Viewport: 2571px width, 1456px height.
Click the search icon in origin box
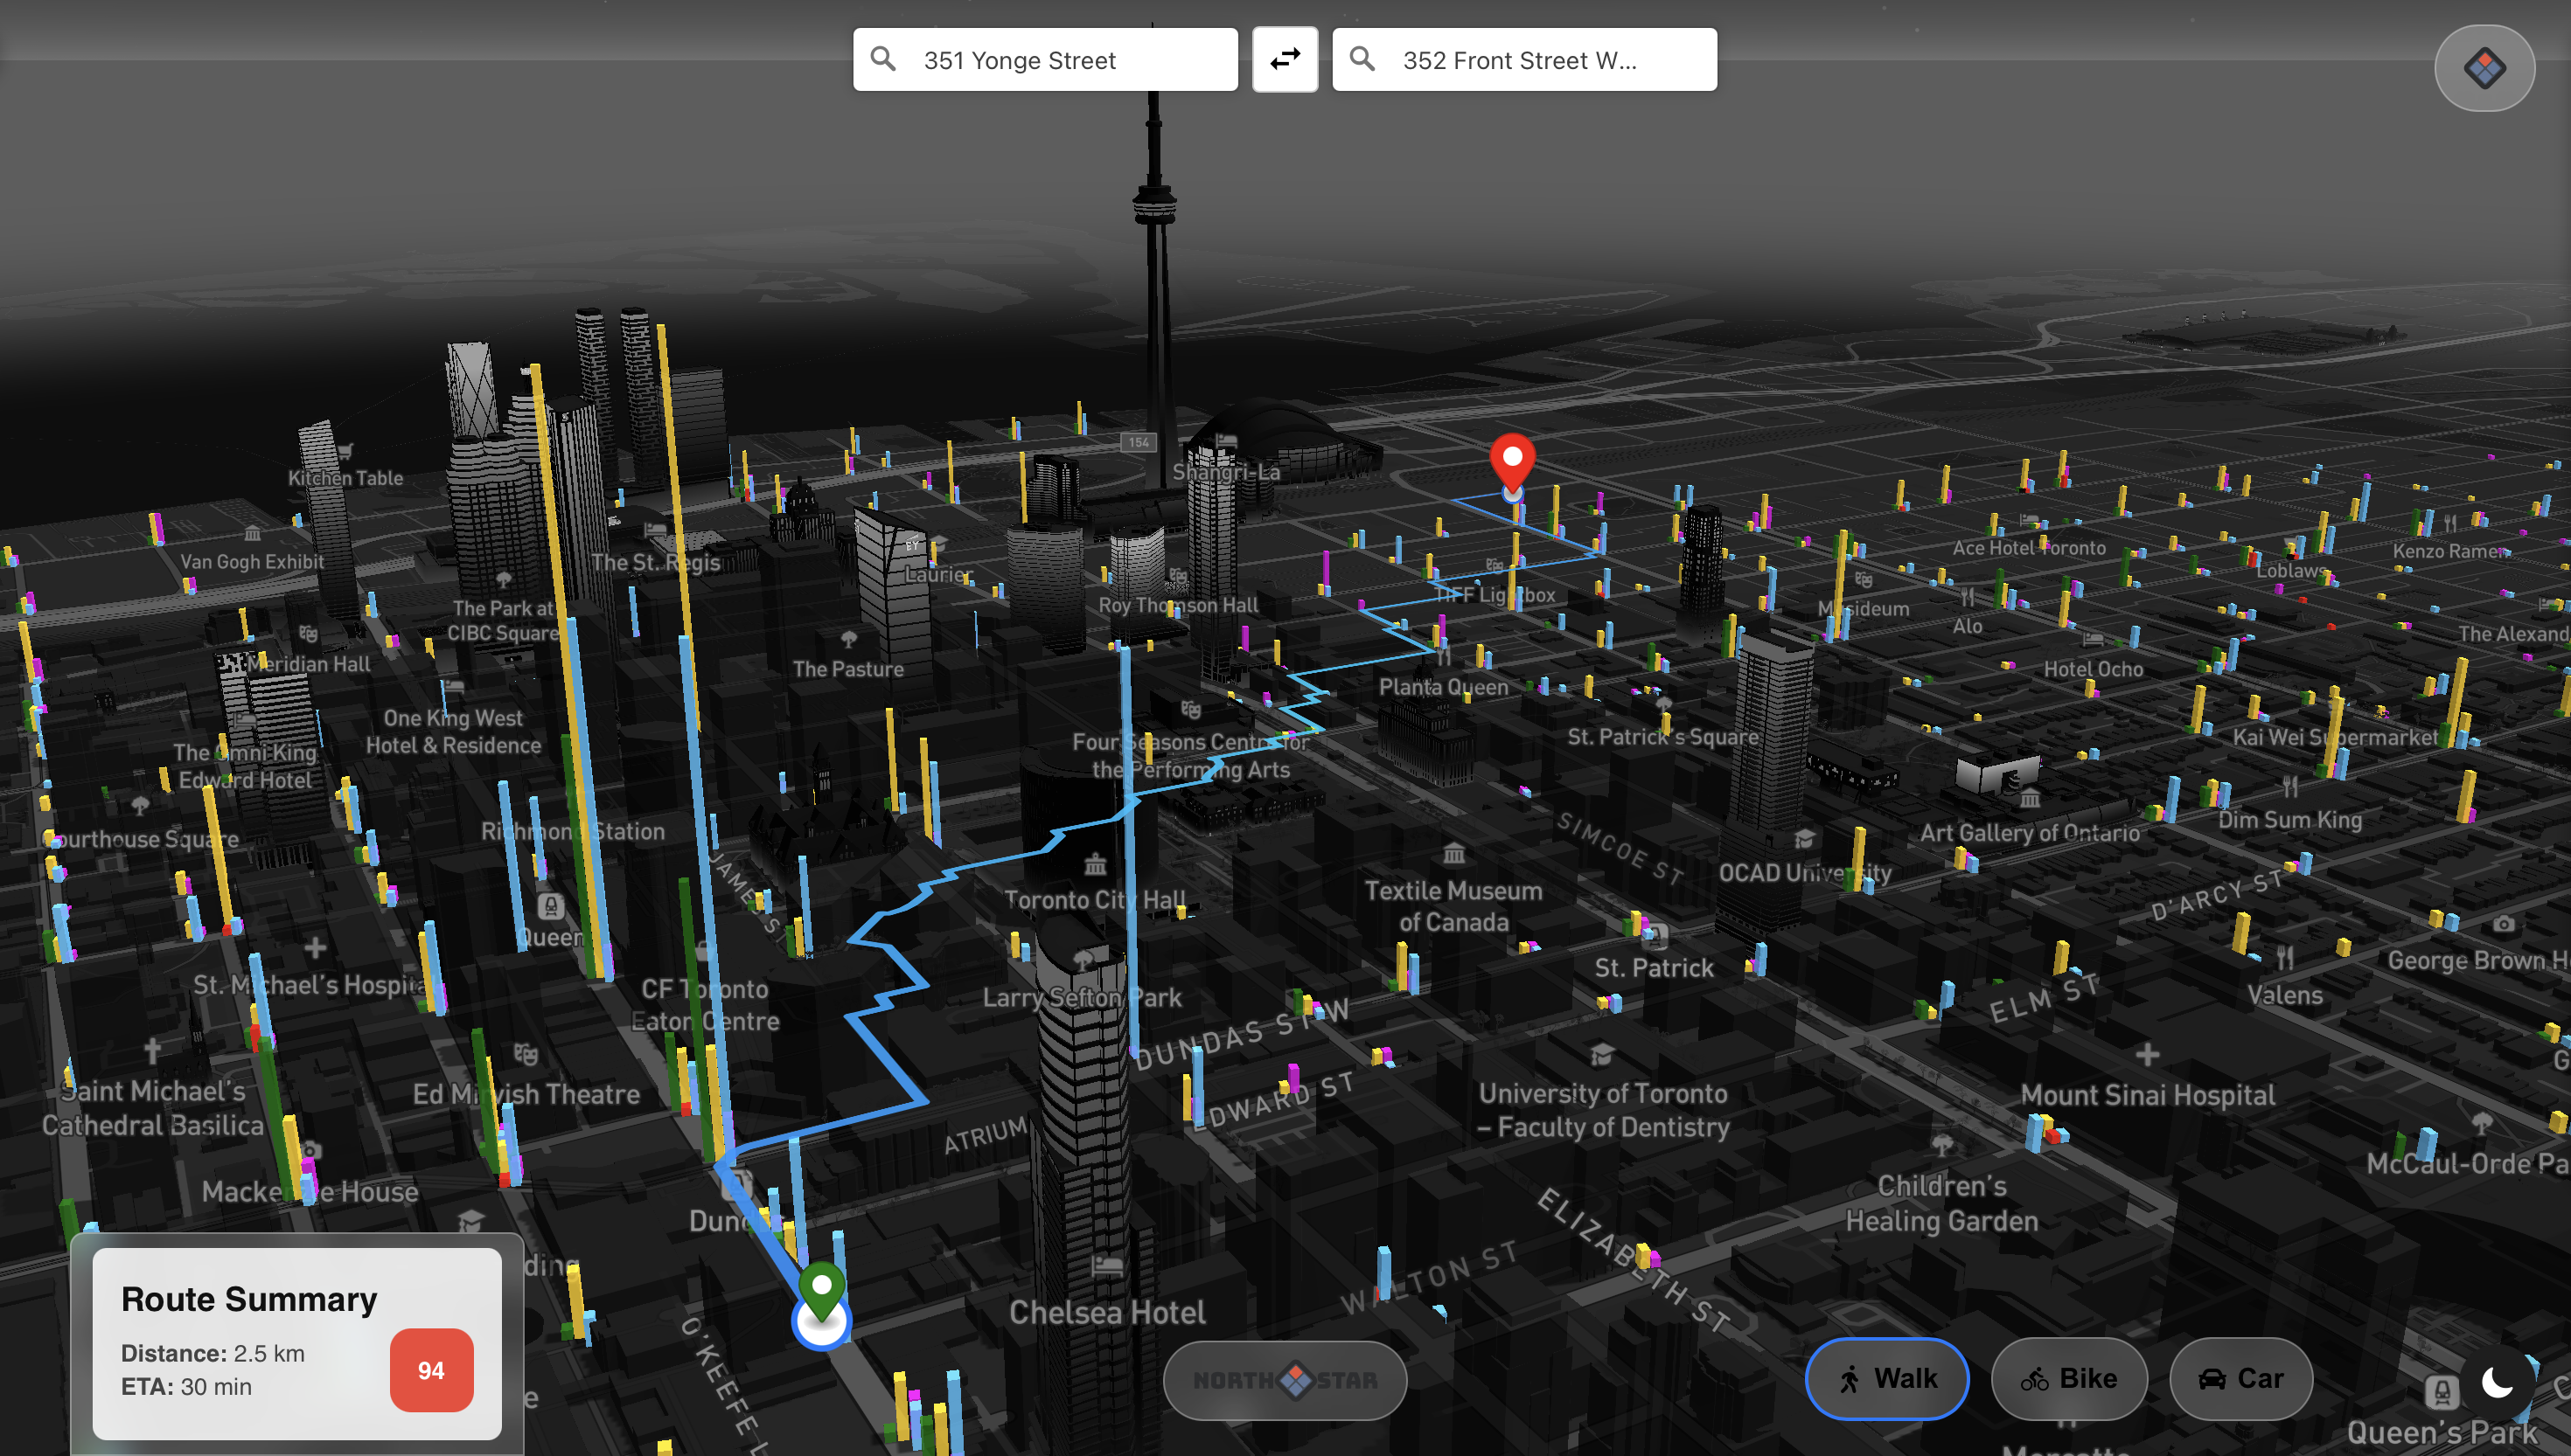point(882,59)
